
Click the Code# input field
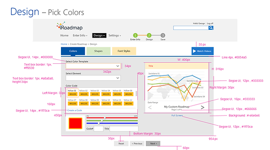click(98, 129)
